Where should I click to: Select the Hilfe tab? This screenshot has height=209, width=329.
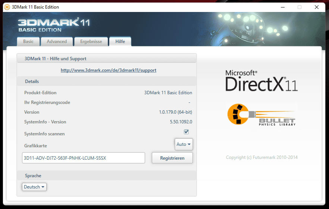coord(120,42)
